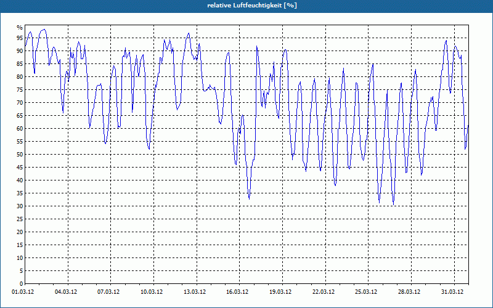Click the y-axis value 45

20,167
